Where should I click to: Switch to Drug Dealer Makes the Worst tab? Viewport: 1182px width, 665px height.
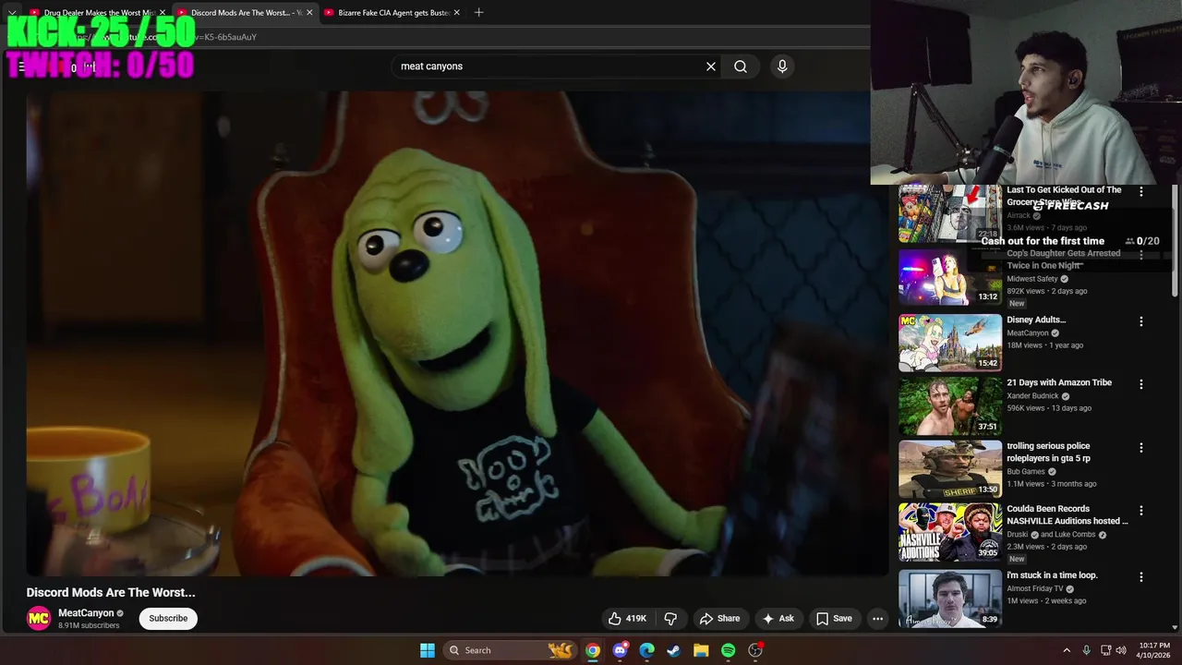[98, 13]
